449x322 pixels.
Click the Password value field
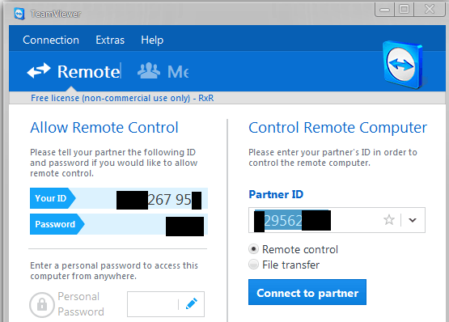pyautogui.click(x=184, y=227)
